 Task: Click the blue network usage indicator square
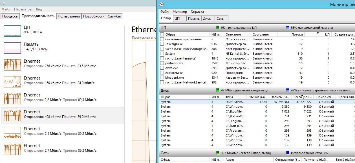[x=288, y=153]
